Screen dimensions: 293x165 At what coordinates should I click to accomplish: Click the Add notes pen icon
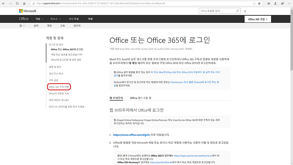(276, 3)
